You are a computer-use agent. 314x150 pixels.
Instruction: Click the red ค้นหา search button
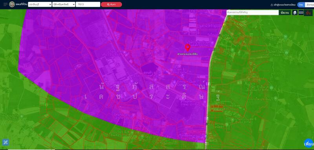[x=111, y=4]
